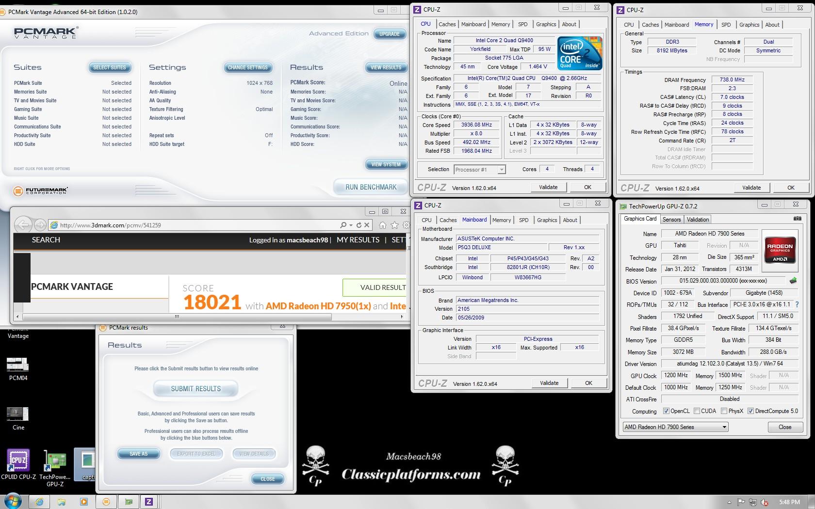Open the Processor #1 selection dropdown
The height and width of the screenshot is (509, 815).
[x=480, y=170]
